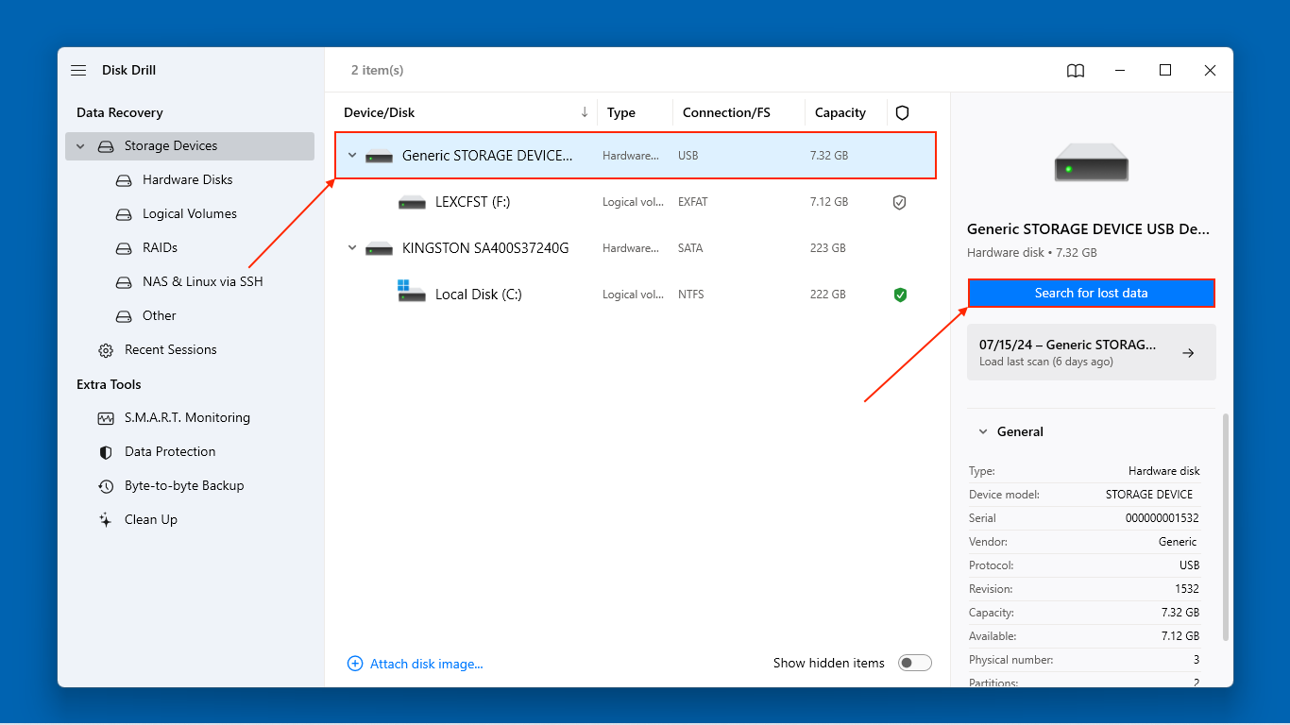
Task: Collapse the Generic STORAGE DEVICE row
Action: tap(352, 156)
